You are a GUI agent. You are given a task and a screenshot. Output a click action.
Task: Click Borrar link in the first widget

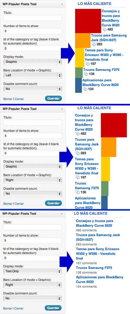point(8,99)
